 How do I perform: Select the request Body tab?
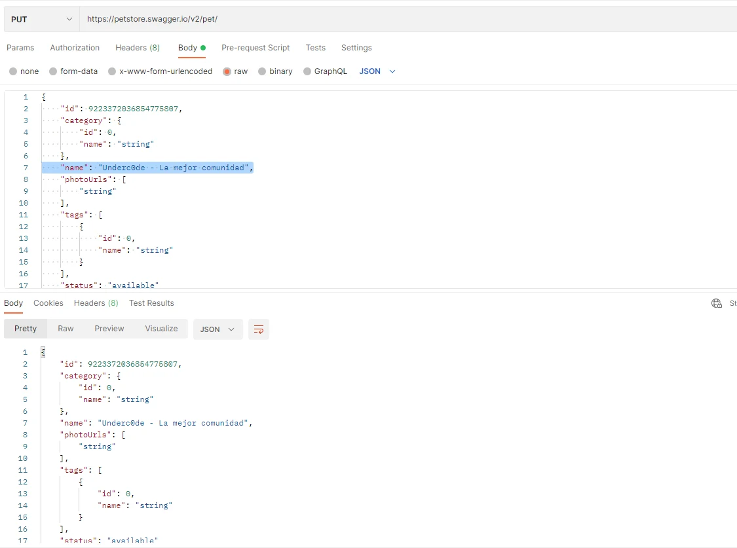tap(192, 48)
